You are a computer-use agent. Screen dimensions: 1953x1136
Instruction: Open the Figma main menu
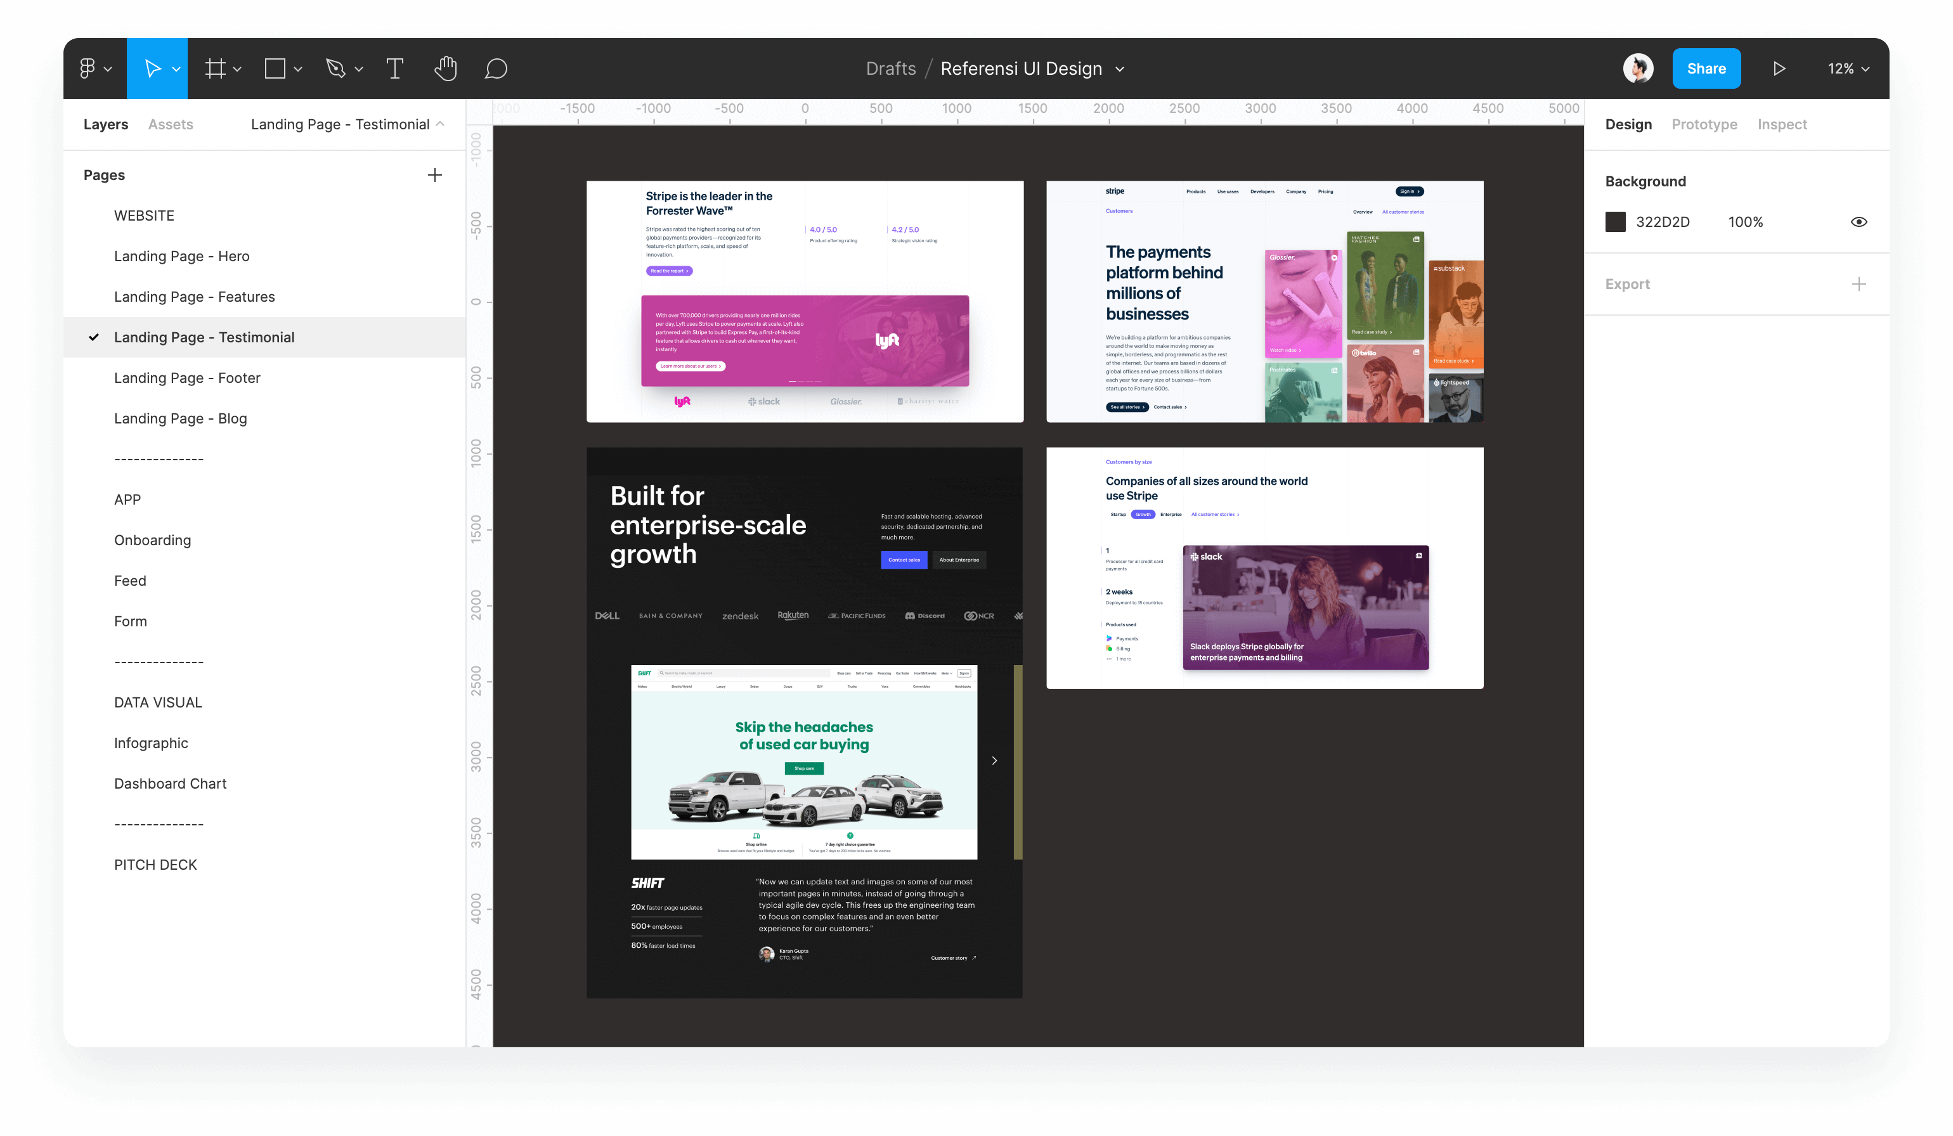(x=88, y=68)
